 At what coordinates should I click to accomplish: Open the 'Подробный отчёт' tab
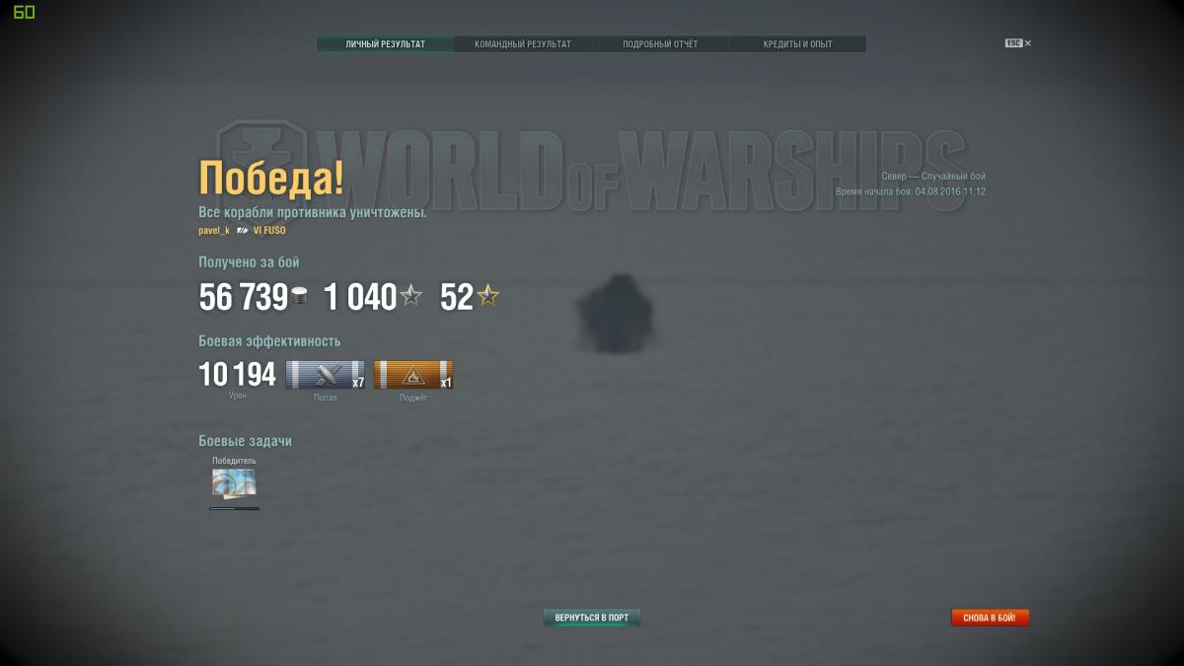[x=660, y=44]
